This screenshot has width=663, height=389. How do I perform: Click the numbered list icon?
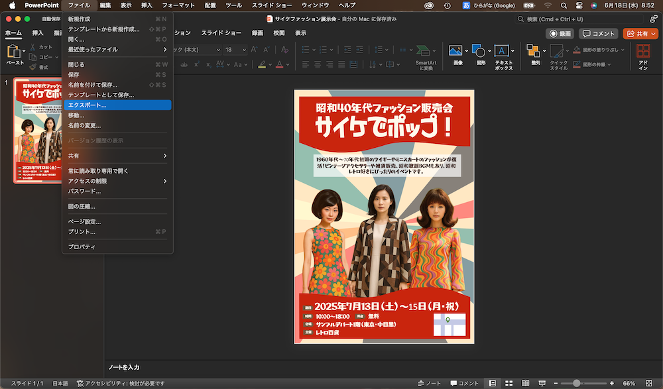coord(324,50)
